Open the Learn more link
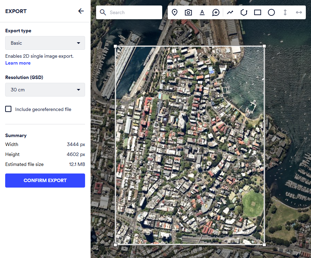The width and height of the screenshot is (311, 258). point(18,63)
